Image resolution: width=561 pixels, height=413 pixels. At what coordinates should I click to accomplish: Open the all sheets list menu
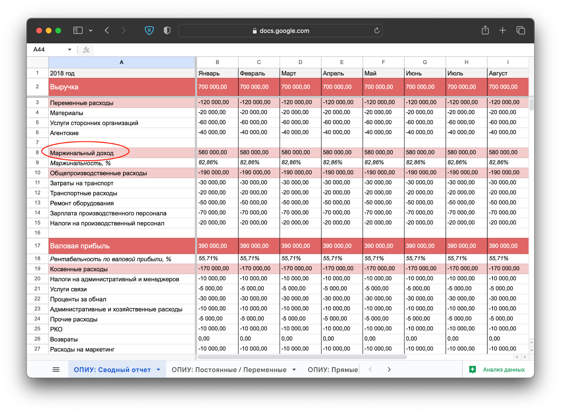click(56, 369)
